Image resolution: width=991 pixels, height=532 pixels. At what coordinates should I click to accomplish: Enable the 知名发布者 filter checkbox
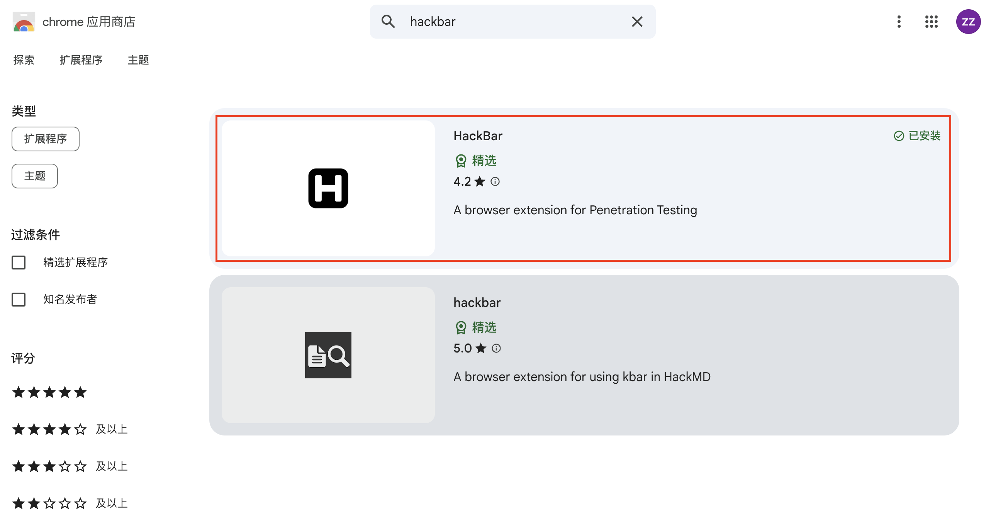tap(19, 300)
